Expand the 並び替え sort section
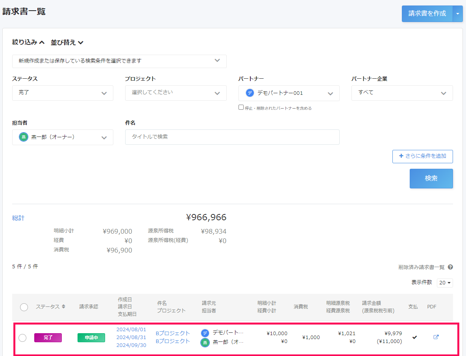Viewport: 466px width, 356px height. (67, 42)
